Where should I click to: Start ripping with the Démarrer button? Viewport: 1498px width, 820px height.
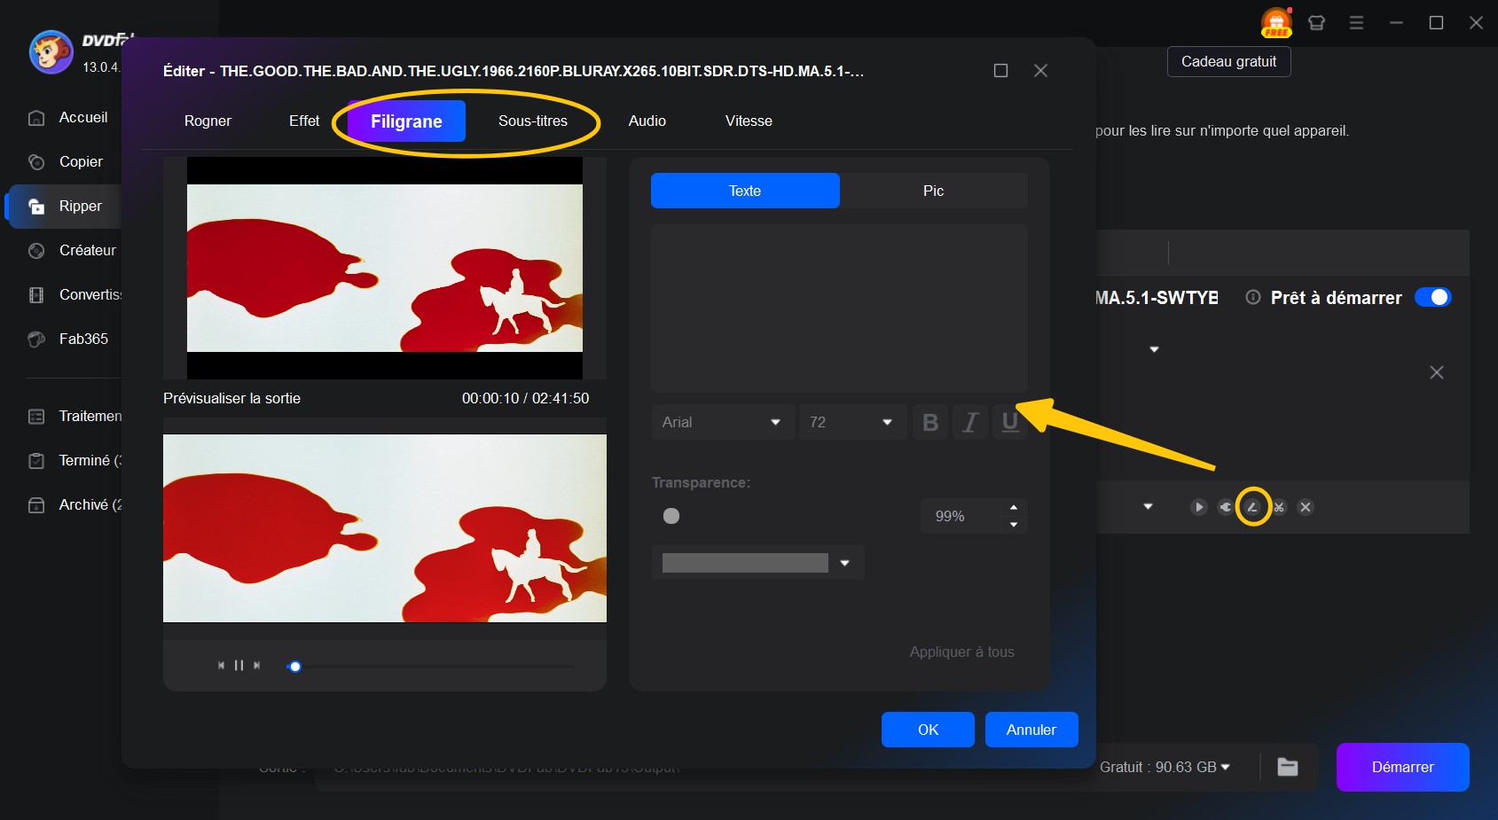pyautogui.click(x=1402, y=767)
